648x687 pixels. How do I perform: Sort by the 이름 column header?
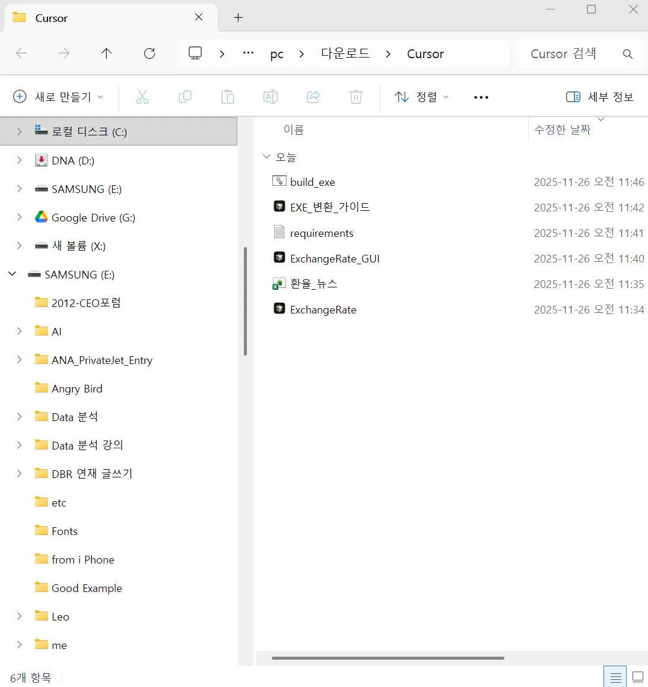[294, 129]
